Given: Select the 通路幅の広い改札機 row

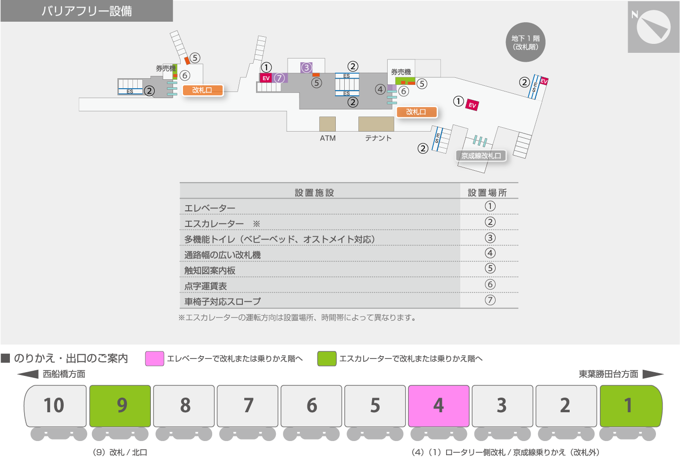Looking at the screenshot, I should [x=349, y=253].
